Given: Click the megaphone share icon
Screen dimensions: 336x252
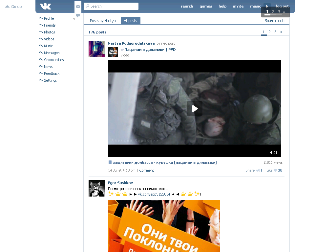Looking at the screenshot, I should [258, 170].
